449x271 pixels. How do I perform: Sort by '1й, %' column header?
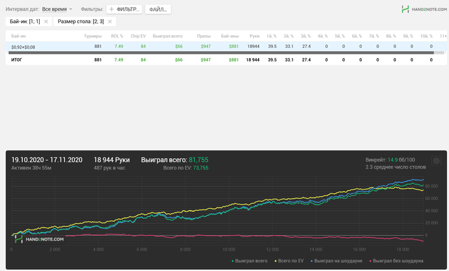point(271,36)
